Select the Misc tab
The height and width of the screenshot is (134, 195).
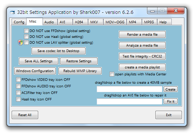(35, 21)
